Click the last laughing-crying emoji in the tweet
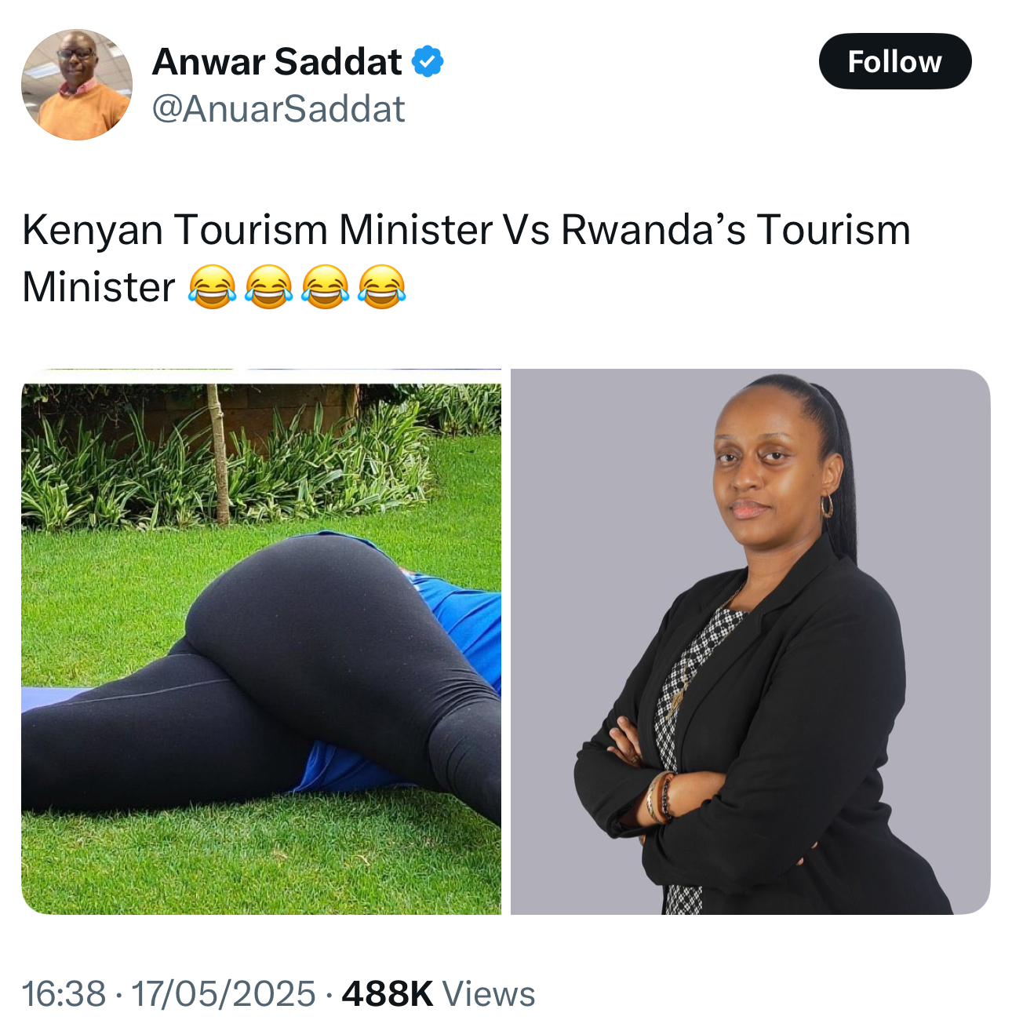 coord(381,286)
